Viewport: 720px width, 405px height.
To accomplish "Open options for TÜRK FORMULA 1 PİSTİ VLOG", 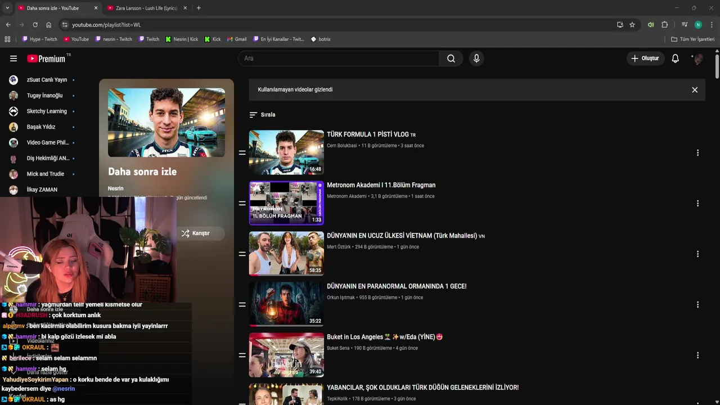I will [x=697, y=152].
